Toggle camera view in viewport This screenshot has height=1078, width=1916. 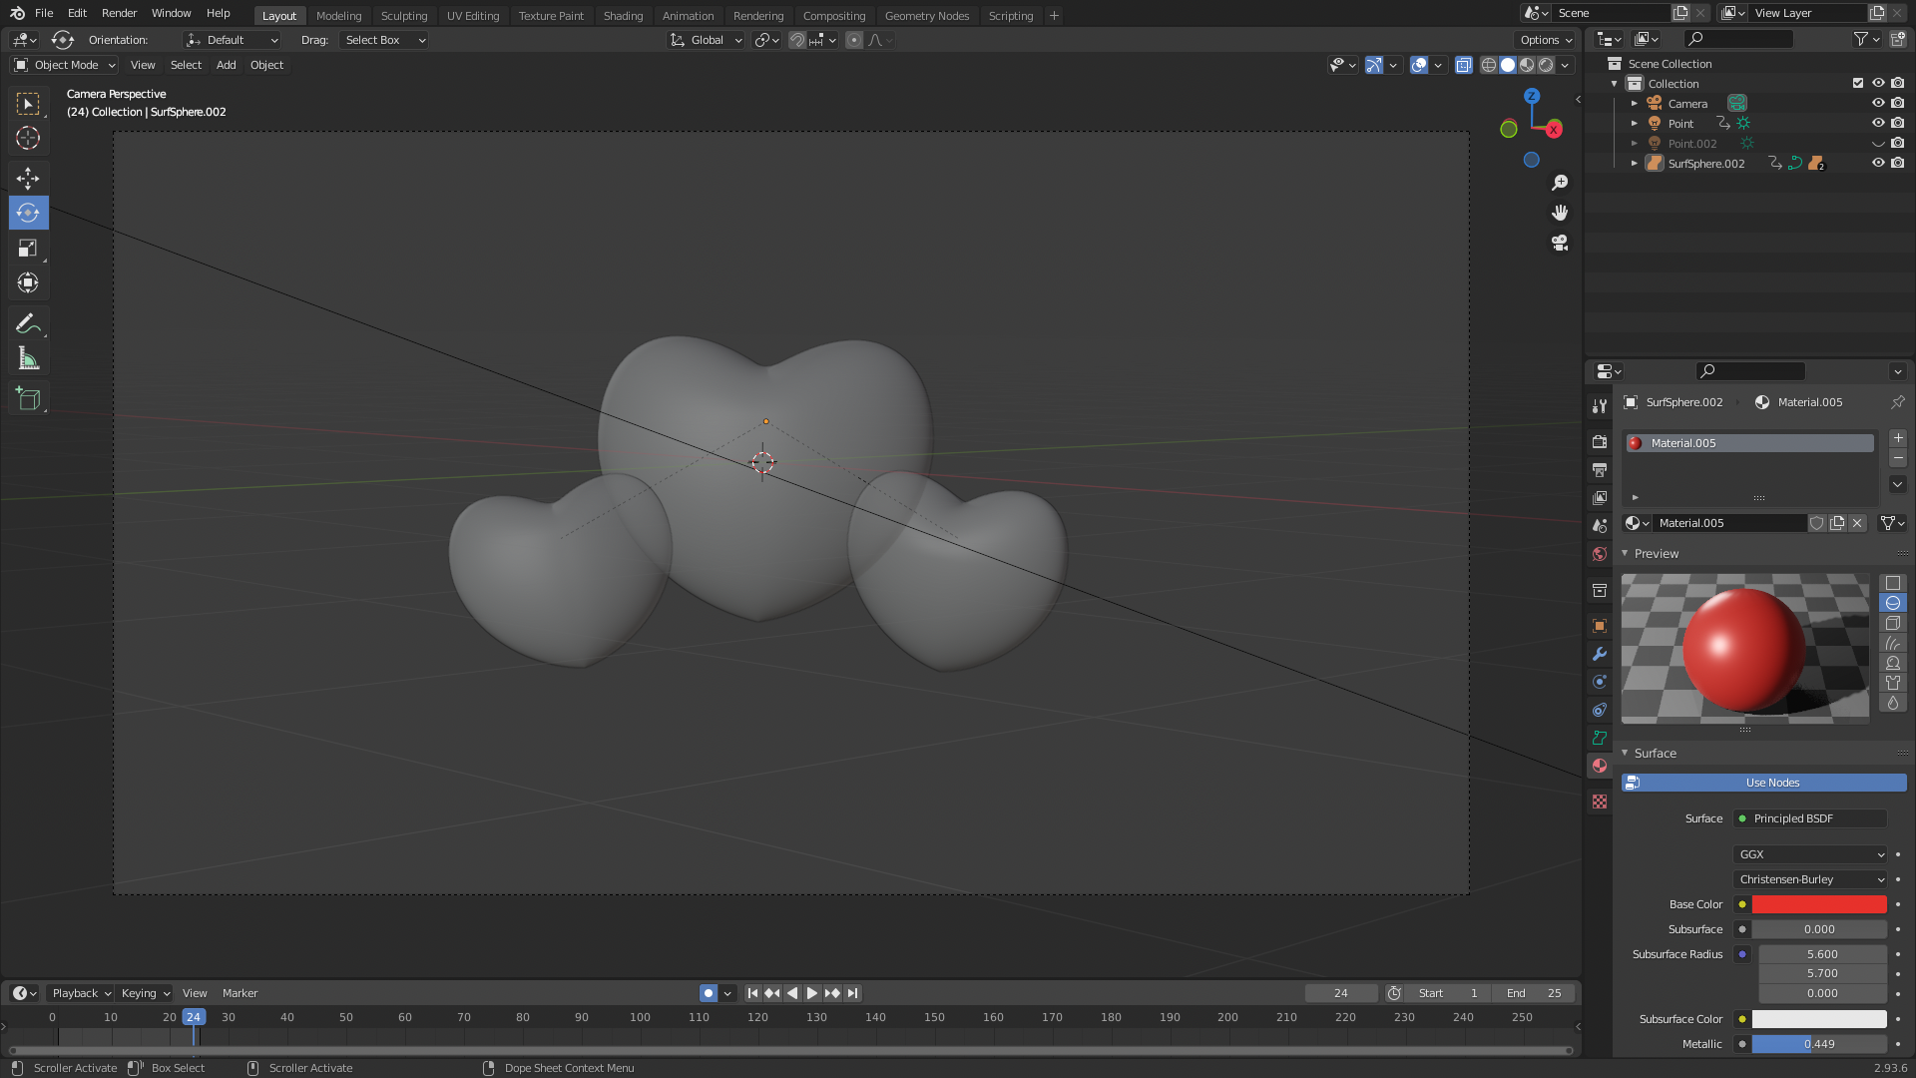pos(1560,243)
